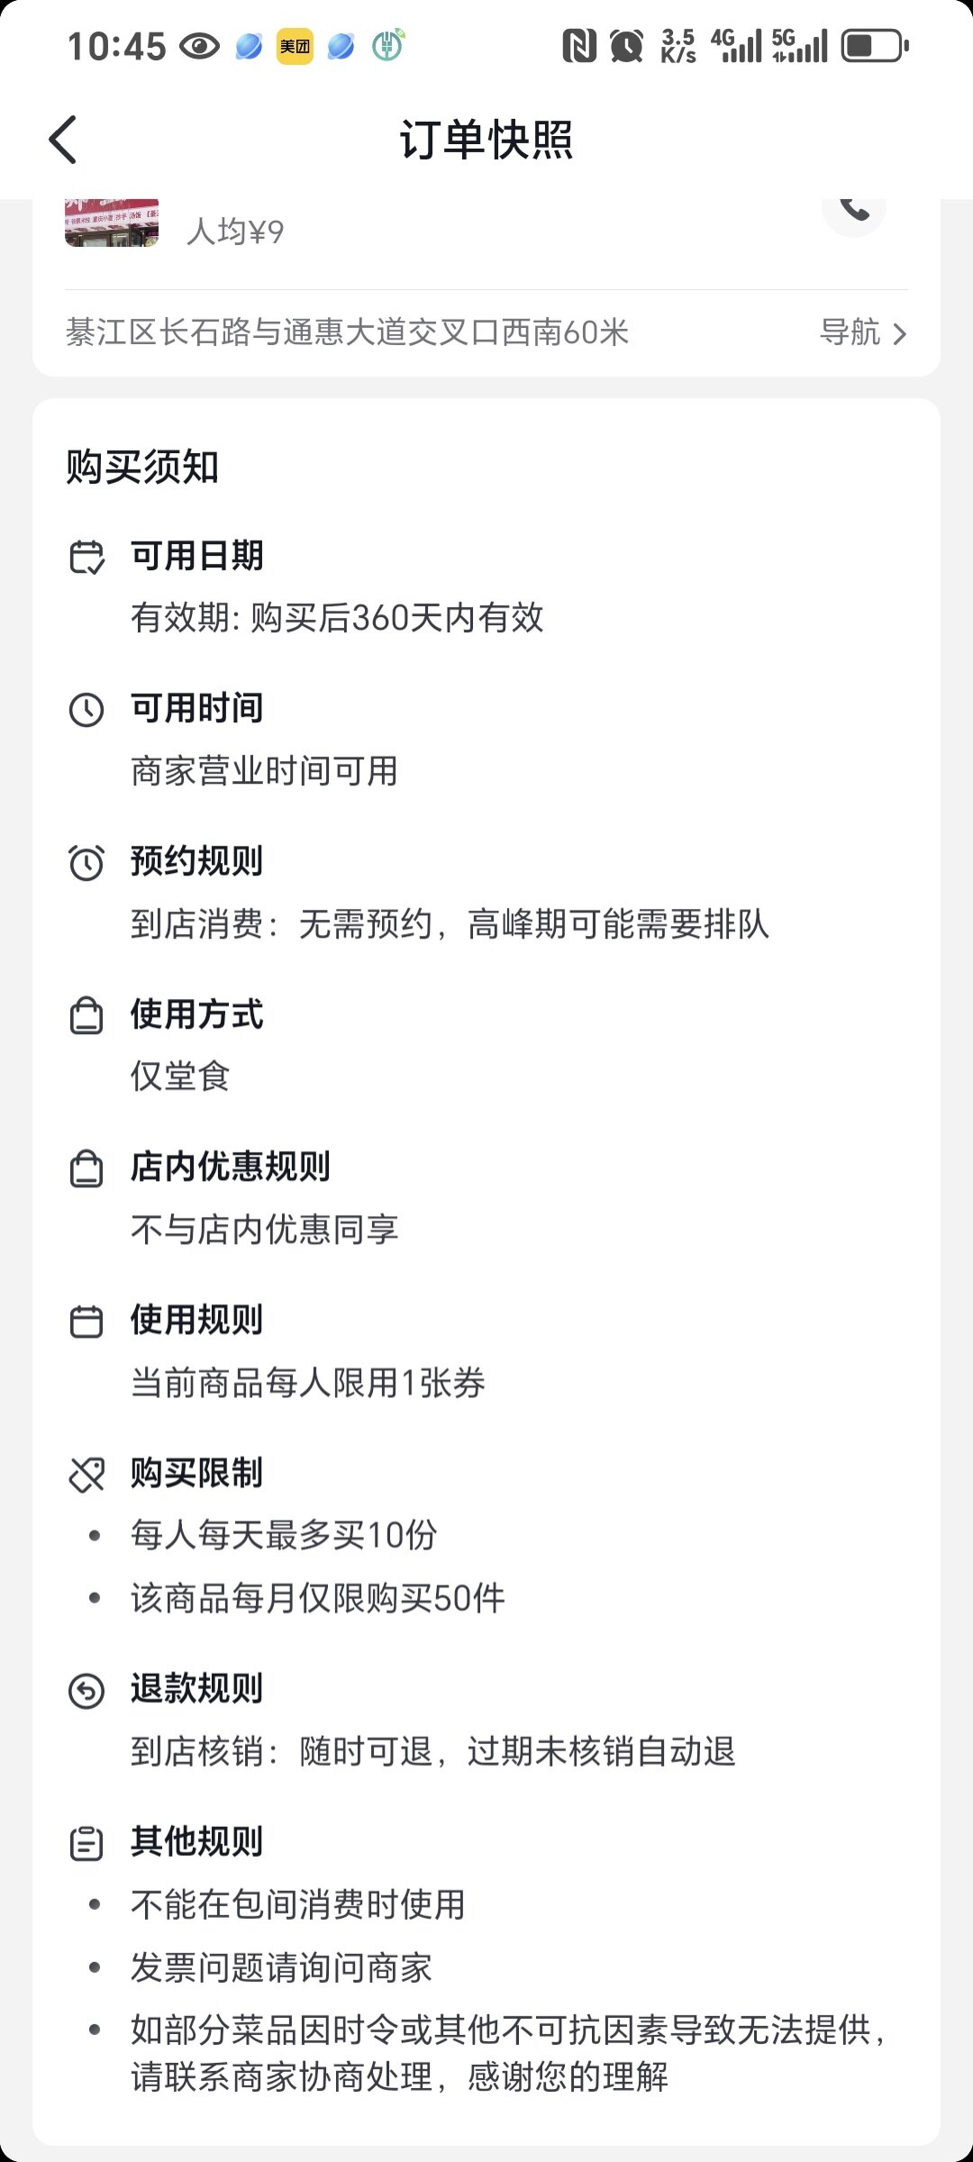The height and width of the screenshot is (2162, 973).
Task: Tap the back arrow in header
Action: coord(63,140)
